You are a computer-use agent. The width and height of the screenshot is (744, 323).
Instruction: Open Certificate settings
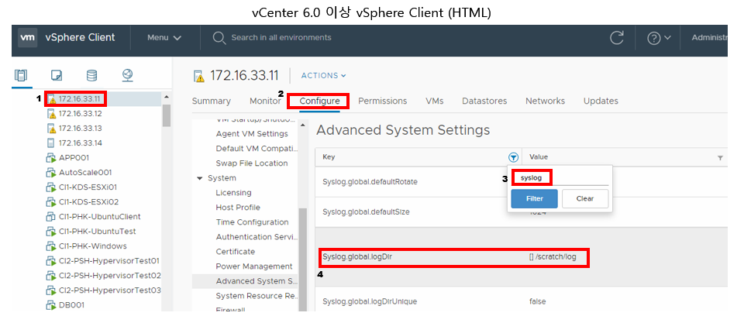point(236,251)
